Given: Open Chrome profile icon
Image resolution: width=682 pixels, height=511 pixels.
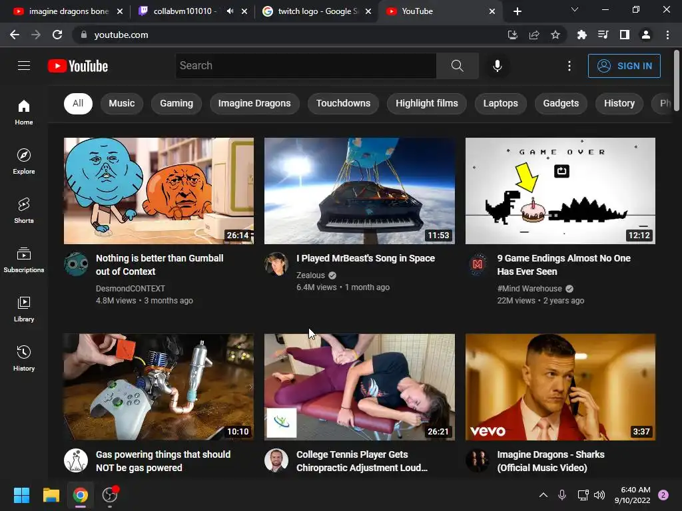Looking at the screenshot, I should click(x=646, y=35).
